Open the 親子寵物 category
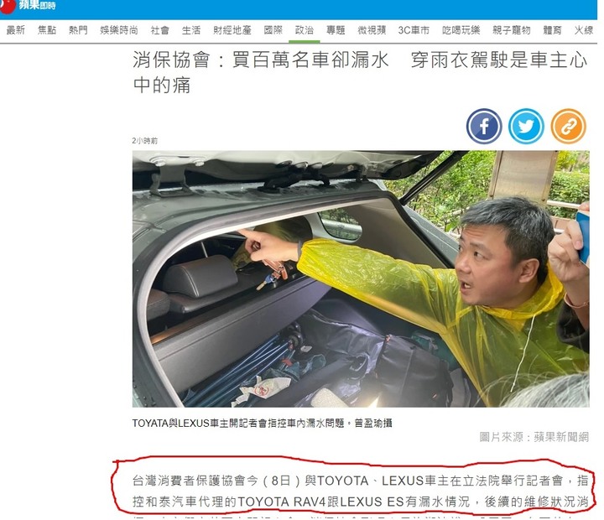 point(512,30)
